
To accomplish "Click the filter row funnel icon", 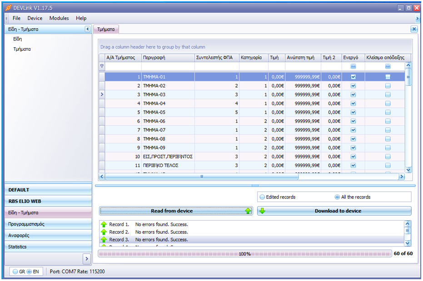I will coord(102,66).
